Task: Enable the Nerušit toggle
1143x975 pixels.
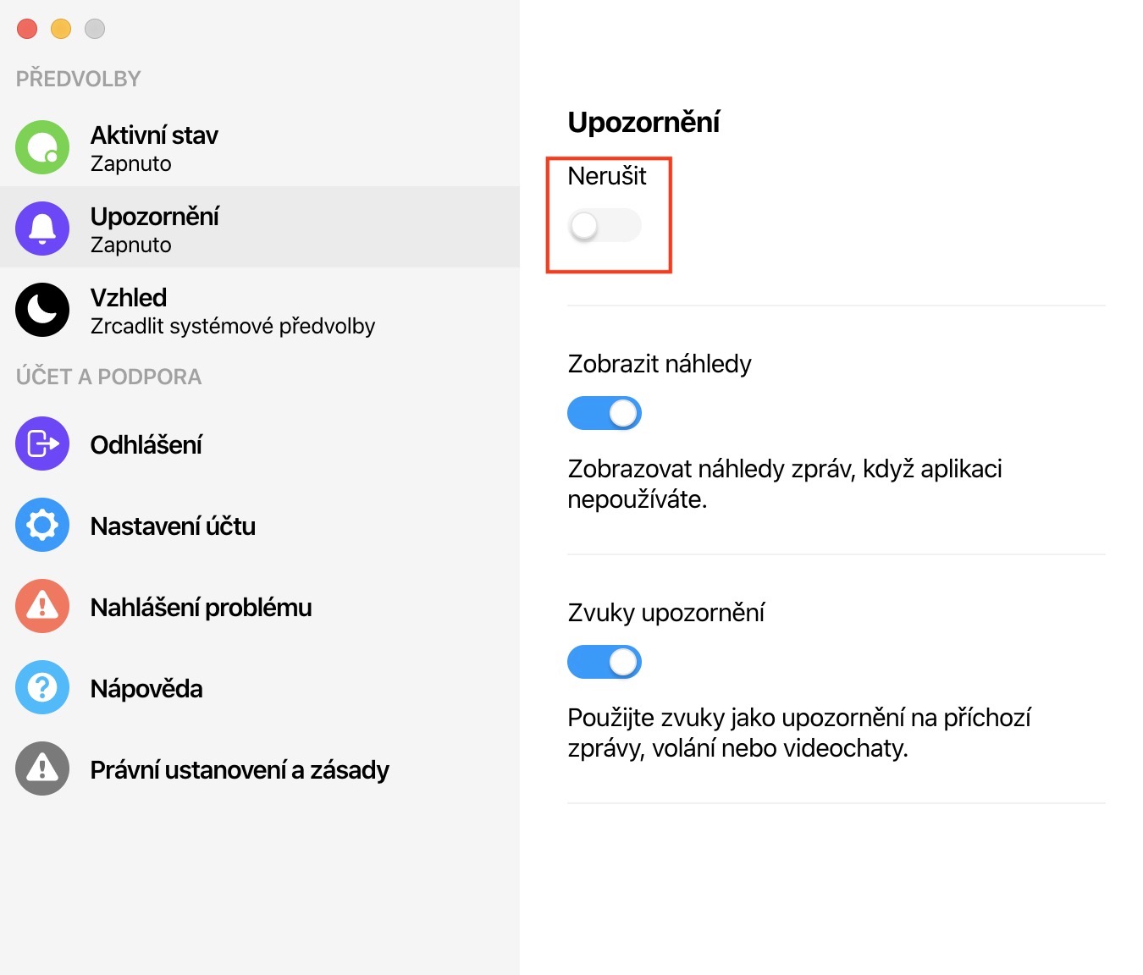Action: [x=604, y=225]
